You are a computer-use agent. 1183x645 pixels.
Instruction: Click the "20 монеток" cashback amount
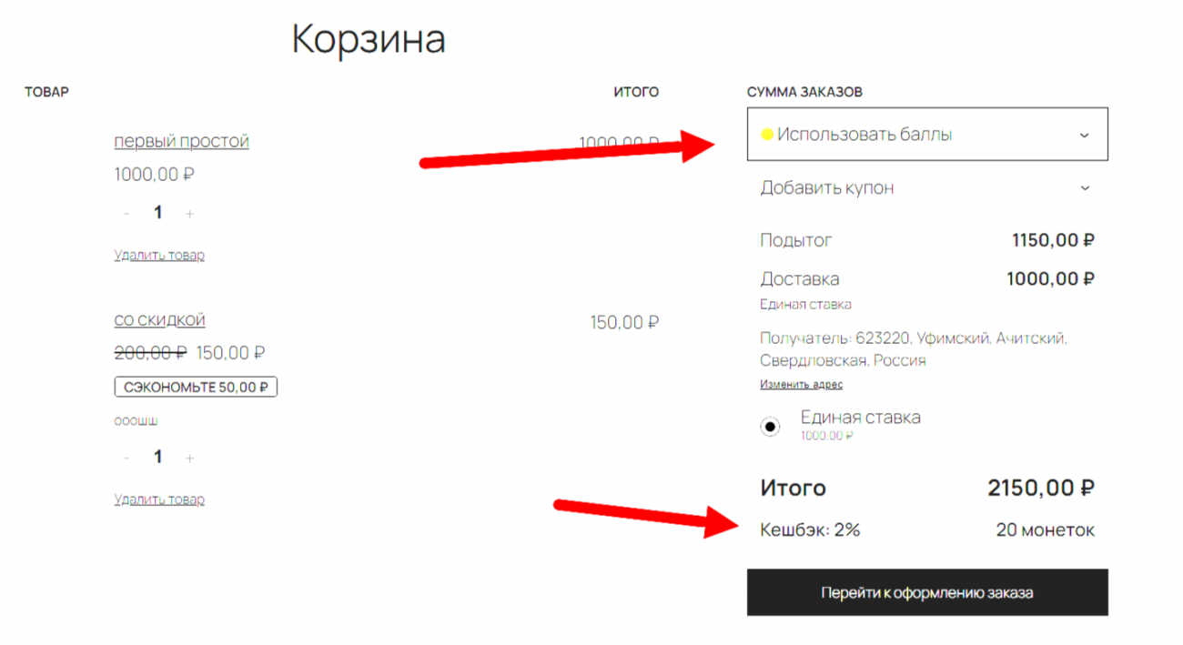(x=1045, y=529)
